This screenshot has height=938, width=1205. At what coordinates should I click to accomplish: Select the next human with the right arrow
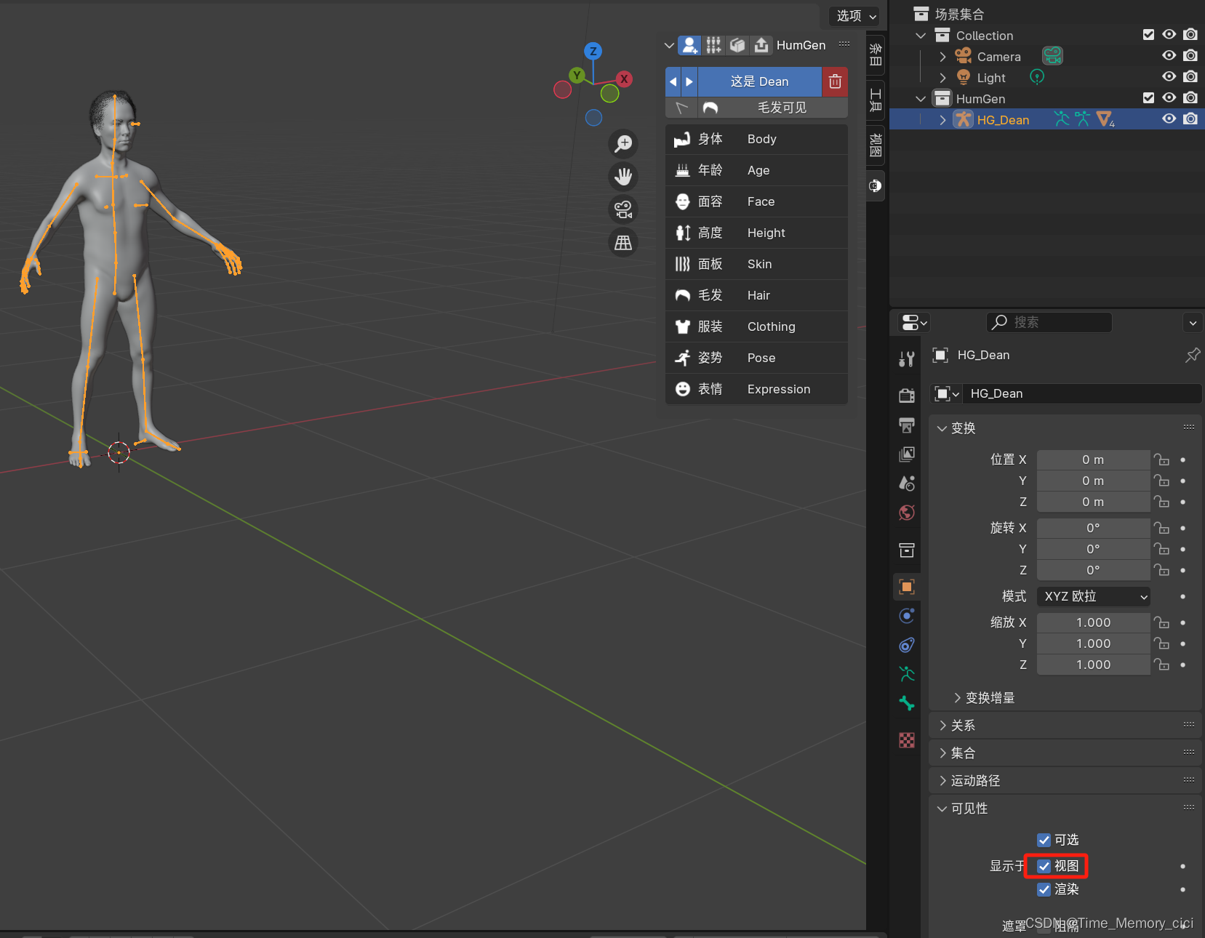point(689,81)
